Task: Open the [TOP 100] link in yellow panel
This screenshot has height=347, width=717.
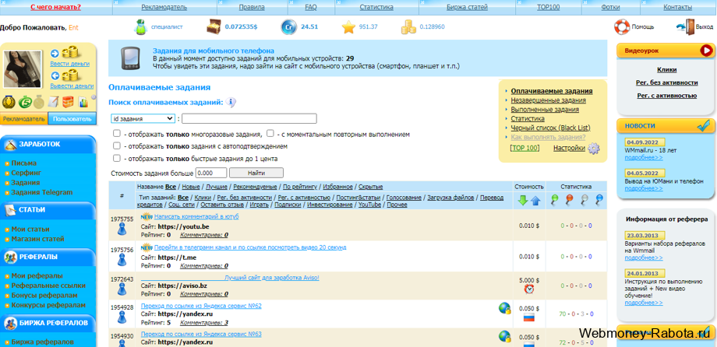Action: [525, 148]
